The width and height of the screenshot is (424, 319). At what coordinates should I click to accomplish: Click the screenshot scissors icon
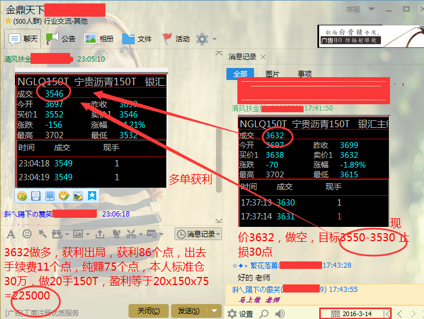coord(131,234)
